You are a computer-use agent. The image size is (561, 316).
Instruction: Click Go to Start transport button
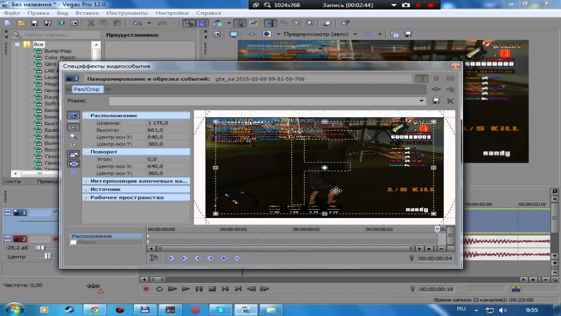point(225,289)
